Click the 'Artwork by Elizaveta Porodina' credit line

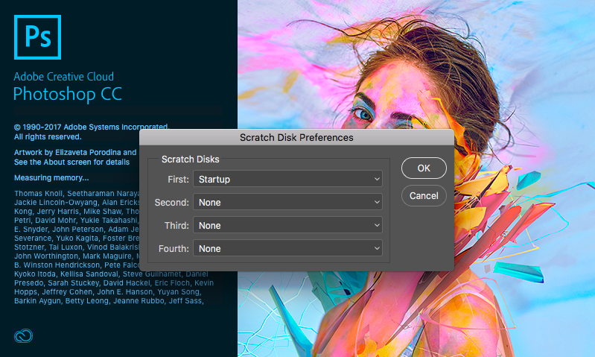75,152
